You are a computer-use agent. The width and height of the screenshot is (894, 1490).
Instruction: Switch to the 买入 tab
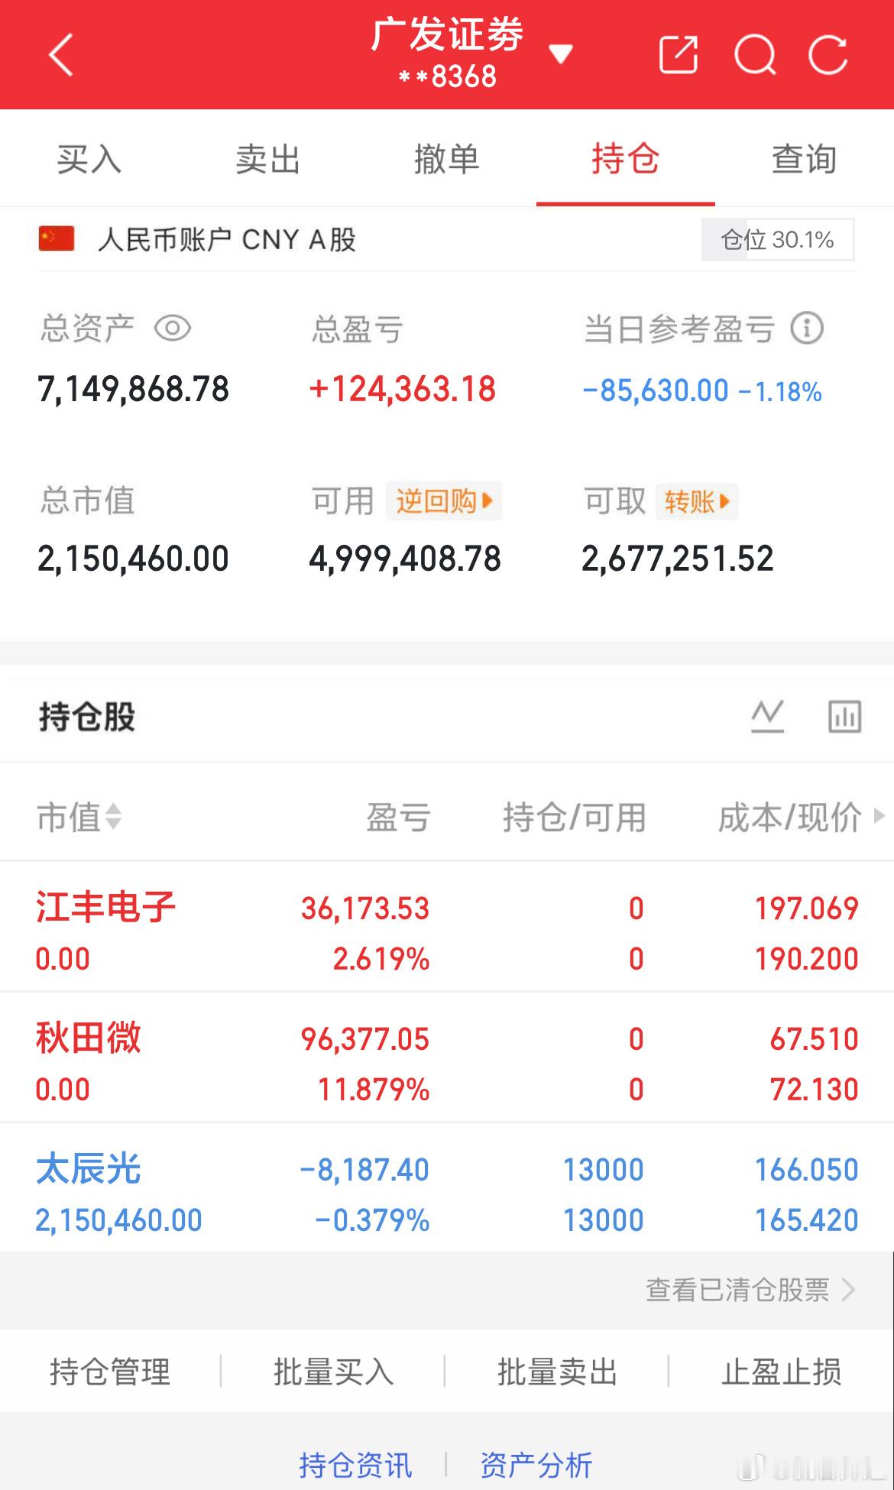[89, 159]
